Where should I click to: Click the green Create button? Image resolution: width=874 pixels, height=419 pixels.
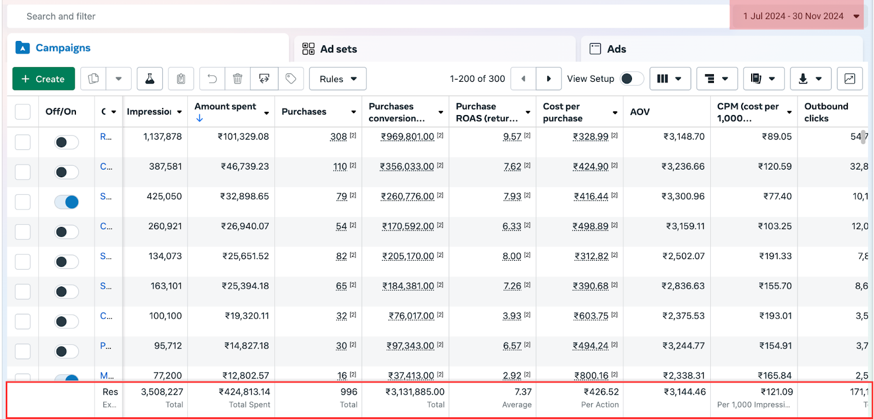(x=43, y=79)
